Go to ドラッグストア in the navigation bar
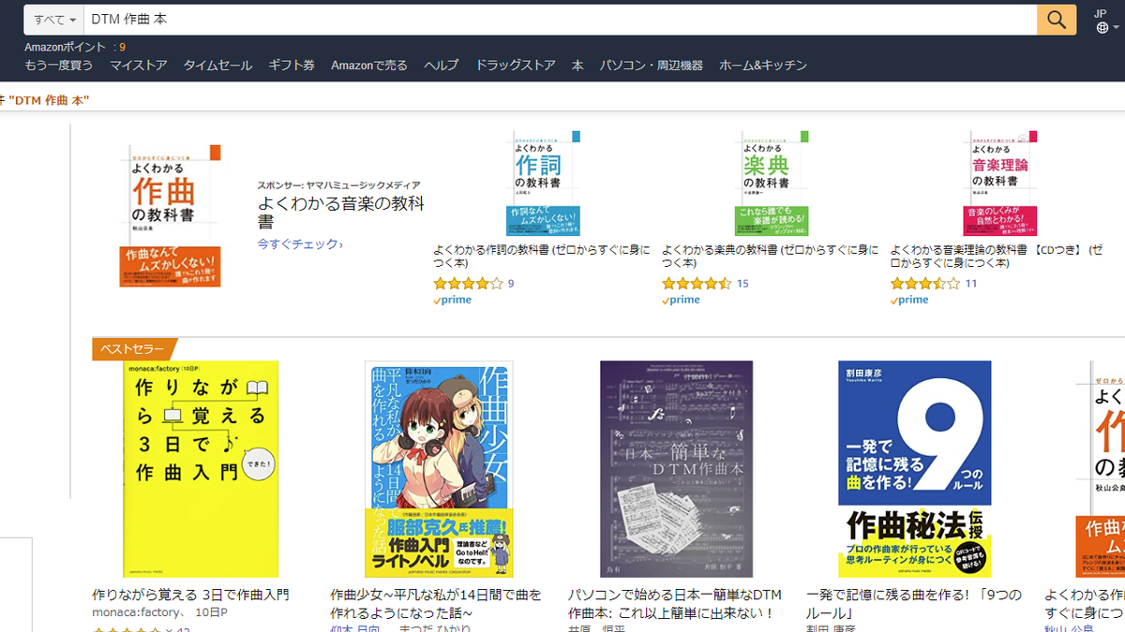 tap(516, 66)
